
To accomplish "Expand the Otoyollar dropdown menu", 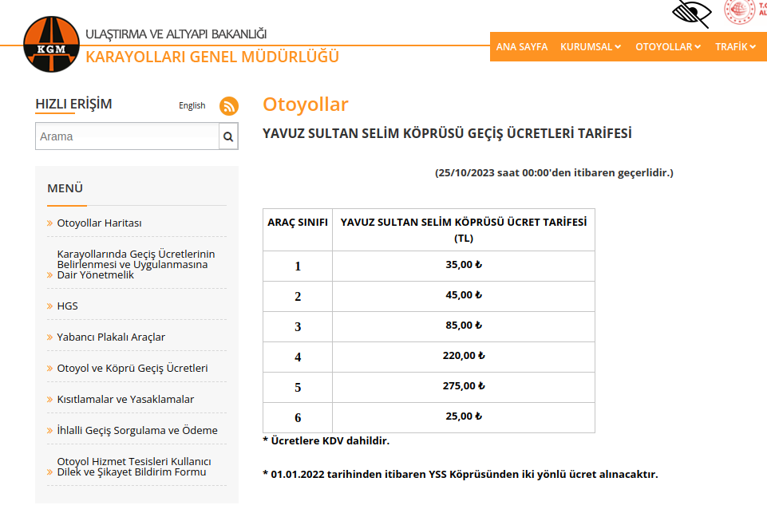I will pos(668,47).
